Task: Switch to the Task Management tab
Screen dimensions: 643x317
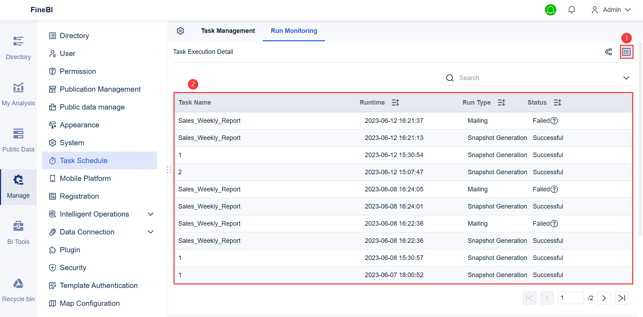Action: [228, 31]
